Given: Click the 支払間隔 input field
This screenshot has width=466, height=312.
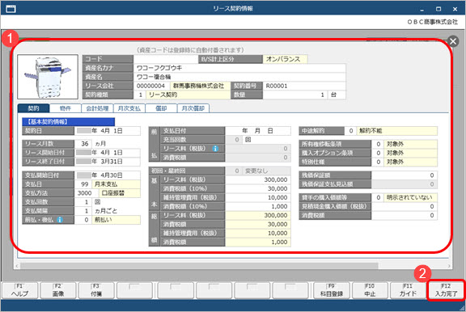Looking at the screenshot, I should tap(83, 211).
